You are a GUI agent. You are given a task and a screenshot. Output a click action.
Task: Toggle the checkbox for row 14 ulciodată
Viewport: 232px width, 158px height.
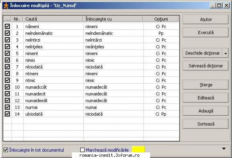(x=7, y=114)
